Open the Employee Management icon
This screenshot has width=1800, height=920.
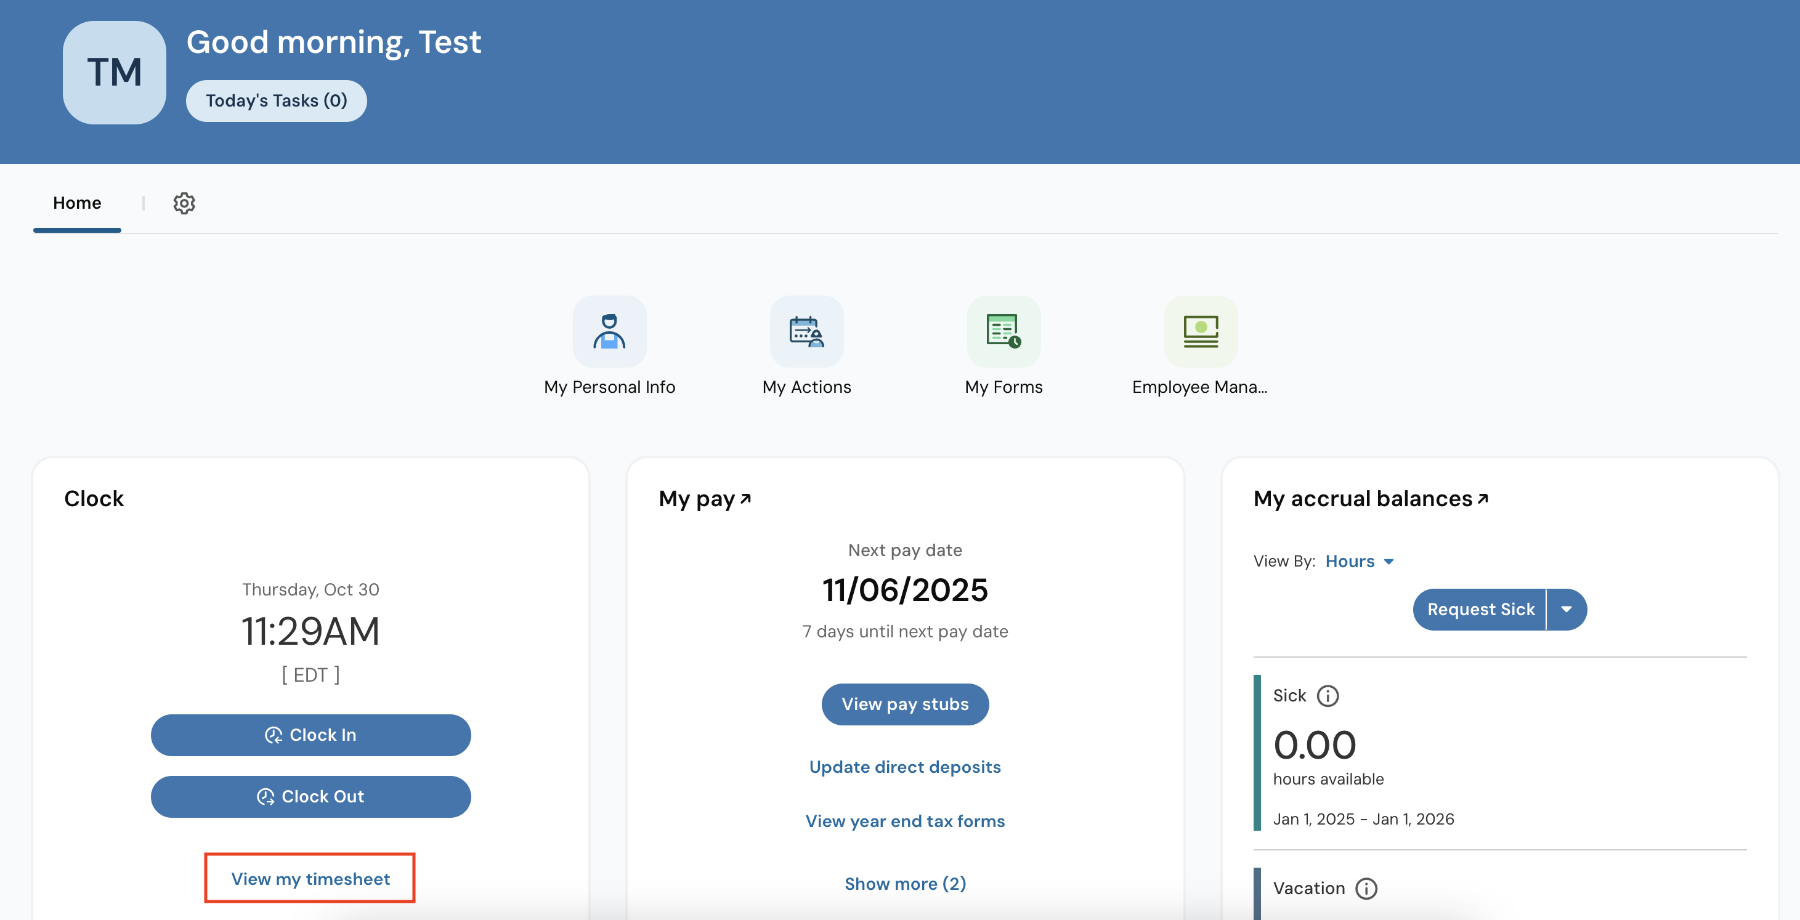[1201, 332]
